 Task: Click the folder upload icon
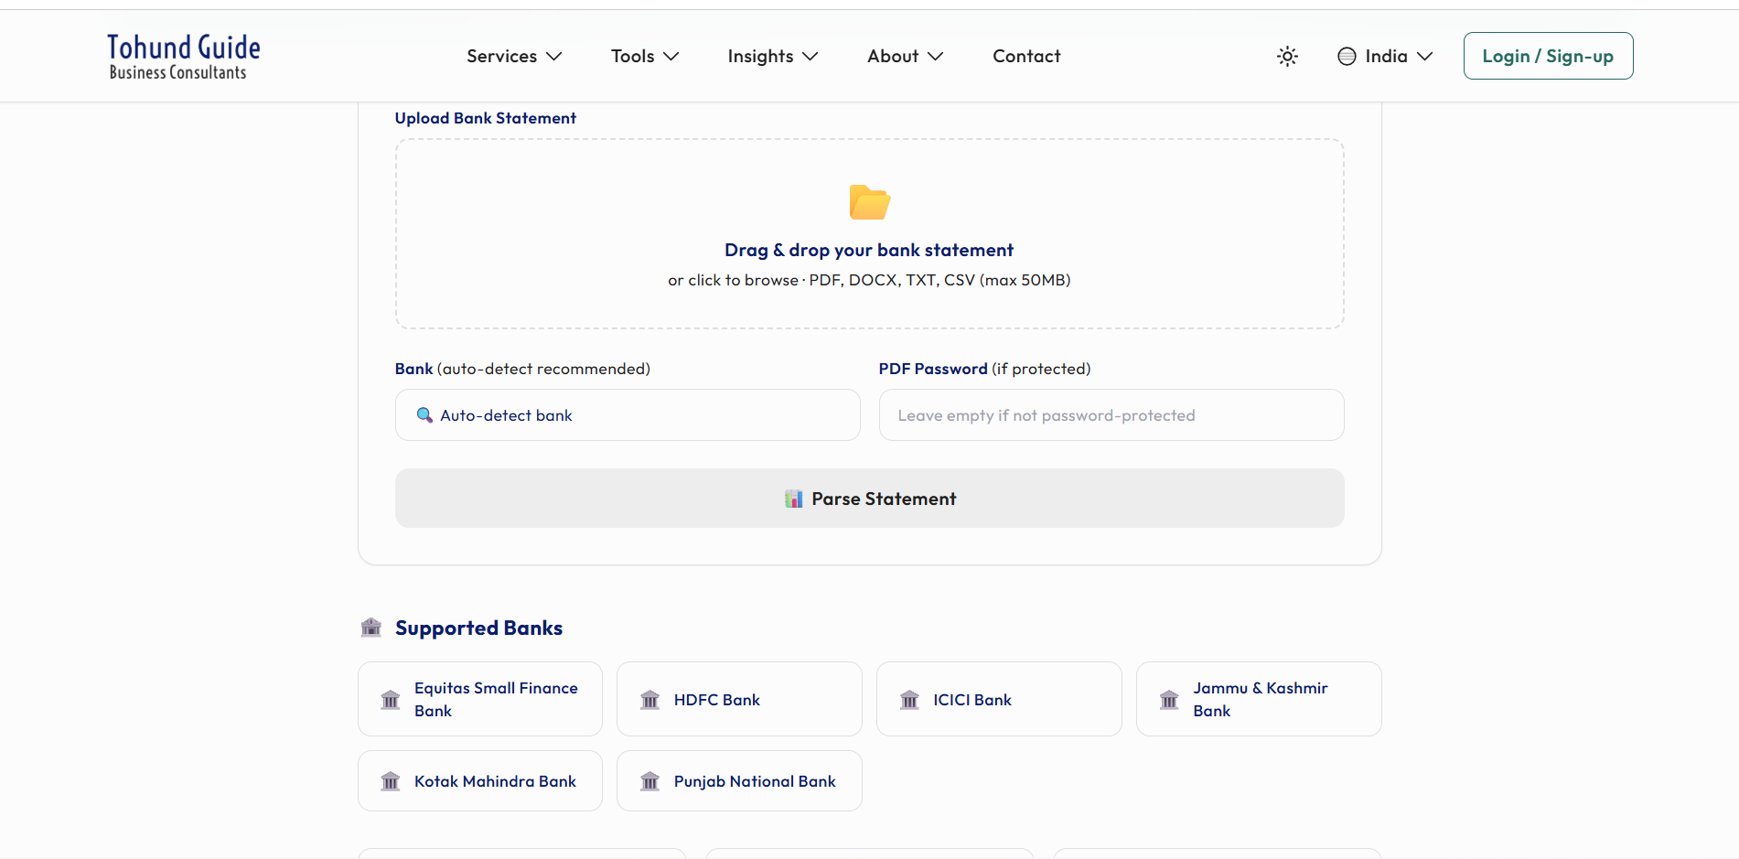click(868, 202)
